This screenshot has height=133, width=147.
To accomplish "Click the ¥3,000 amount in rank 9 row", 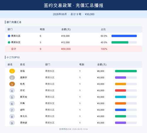I will pyautogui.click(x=101, y=123).
